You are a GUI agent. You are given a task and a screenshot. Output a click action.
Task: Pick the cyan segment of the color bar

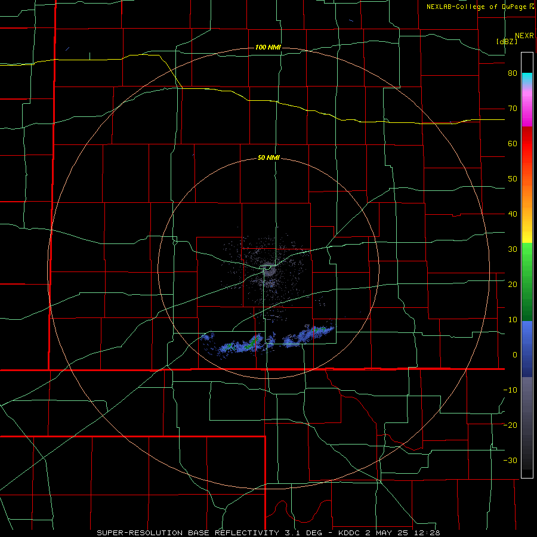coord(527,79)
